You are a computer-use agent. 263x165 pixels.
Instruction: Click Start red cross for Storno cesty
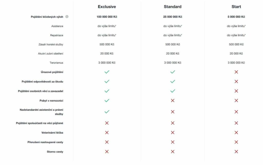coord(236,152)
